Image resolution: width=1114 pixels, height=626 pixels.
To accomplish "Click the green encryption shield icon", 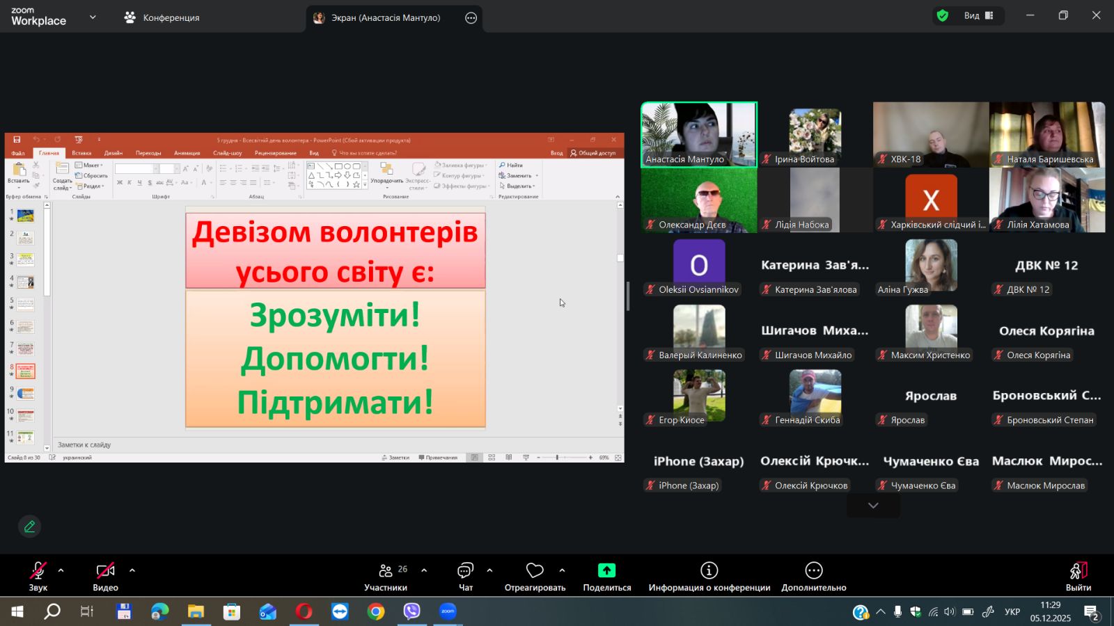I will 943,16.
